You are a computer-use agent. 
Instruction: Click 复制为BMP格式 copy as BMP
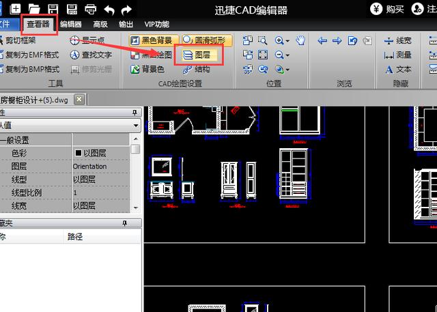pyautogui.click(x=29, y=69)
